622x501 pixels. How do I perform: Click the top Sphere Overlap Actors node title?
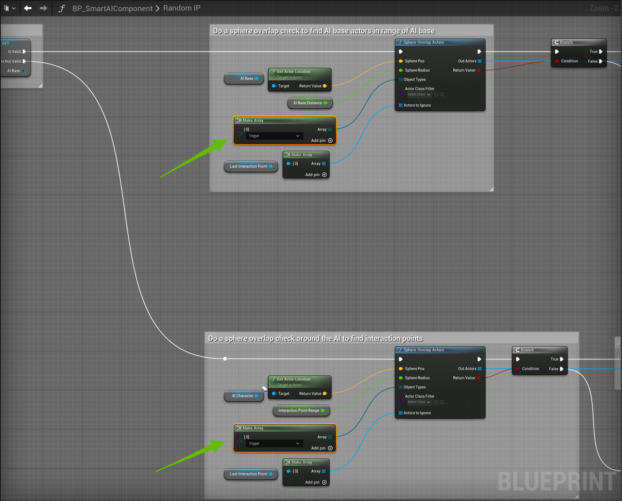point(423,42)
